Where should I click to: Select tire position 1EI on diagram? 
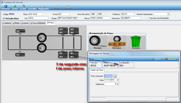pos(20,55)
